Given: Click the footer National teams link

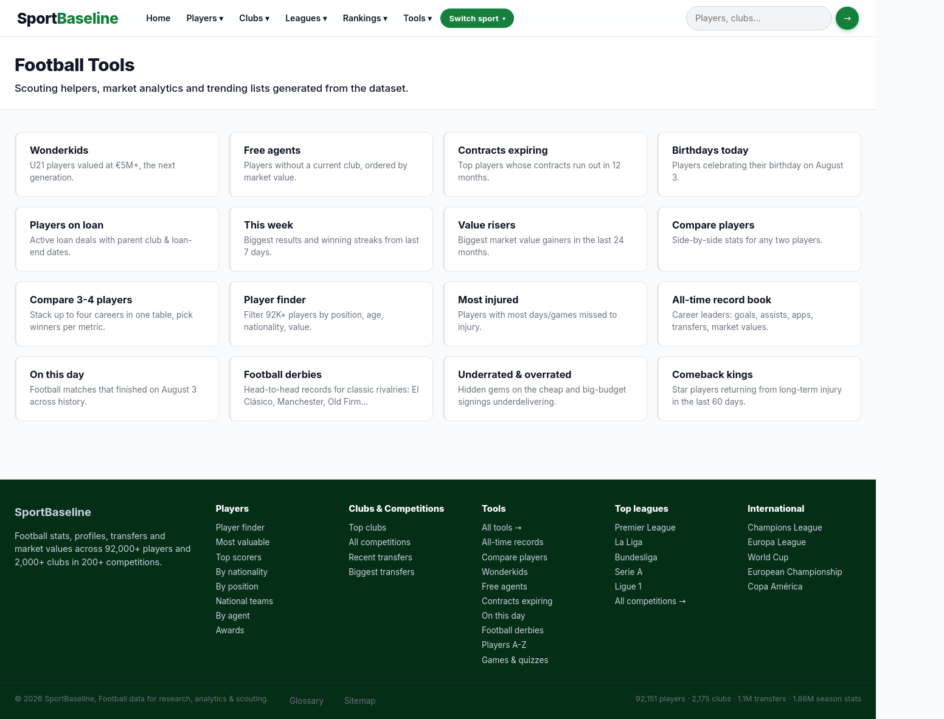Looking at the screenshot, I should click(245, 601).
